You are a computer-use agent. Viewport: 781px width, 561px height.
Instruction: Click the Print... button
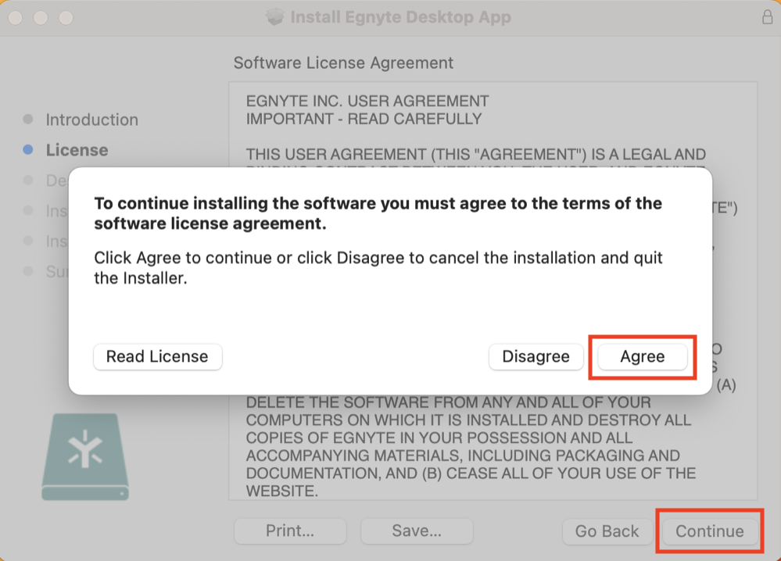coord(290,531)
